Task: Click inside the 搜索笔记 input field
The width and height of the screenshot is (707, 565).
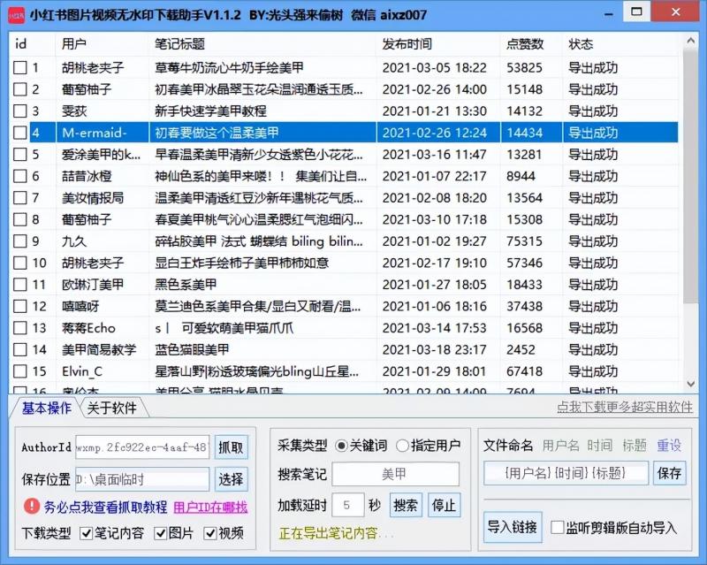Action: coord(397,475)
